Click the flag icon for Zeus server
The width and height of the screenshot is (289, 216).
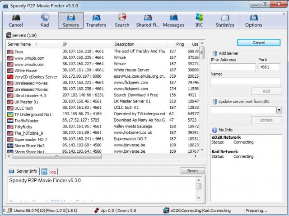point(10,52)
